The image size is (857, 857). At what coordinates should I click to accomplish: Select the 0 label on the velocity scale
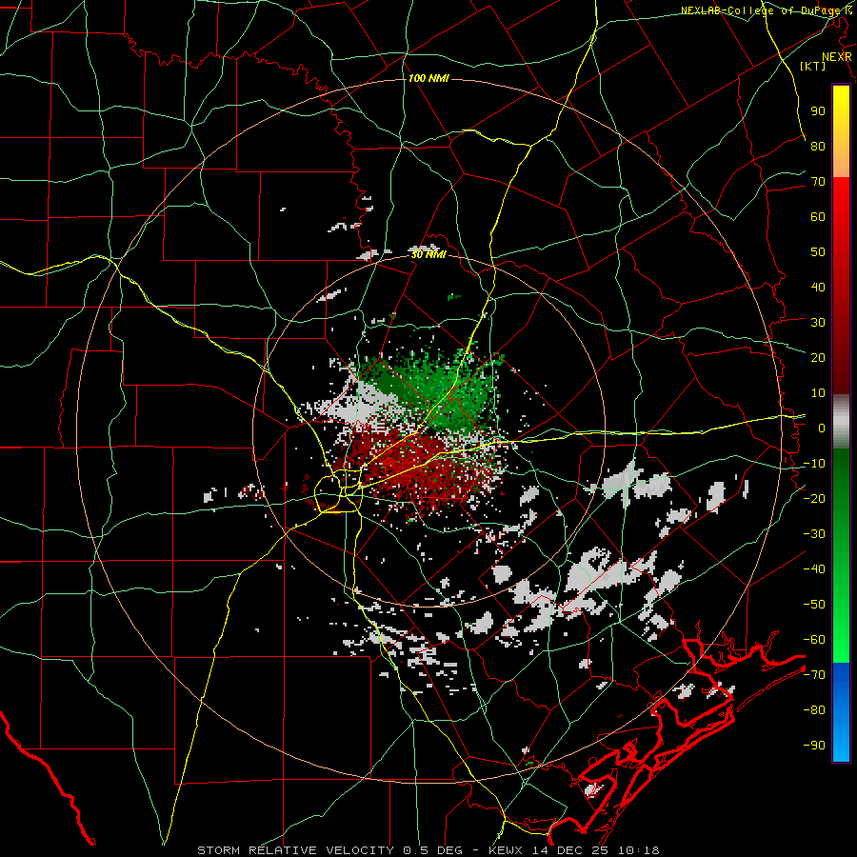click(822, 428)
